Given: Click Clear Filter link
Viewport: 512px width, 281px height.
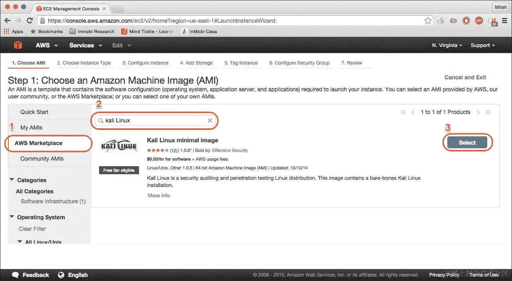Looking at the screenshot, I should (32, 229).
